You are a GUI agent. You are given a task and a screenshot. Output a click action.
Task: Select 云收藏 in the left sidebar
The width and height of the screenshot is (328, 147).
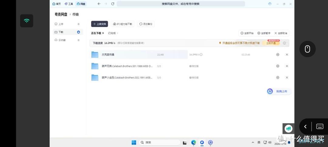68,40
